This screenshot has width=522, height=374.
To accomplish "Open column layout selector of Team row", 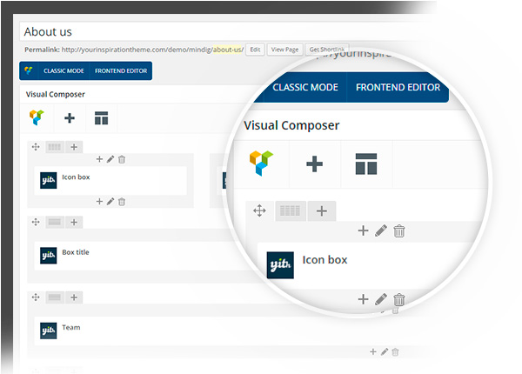I will (x=55, y=297).
